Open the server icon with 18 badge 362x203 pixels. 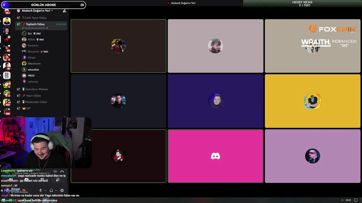coord(7,66)
